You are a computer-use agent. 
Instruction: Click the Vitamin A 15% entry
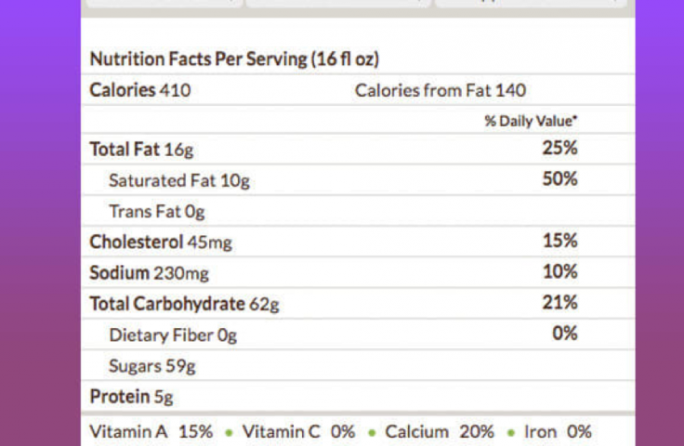[151, 431]
